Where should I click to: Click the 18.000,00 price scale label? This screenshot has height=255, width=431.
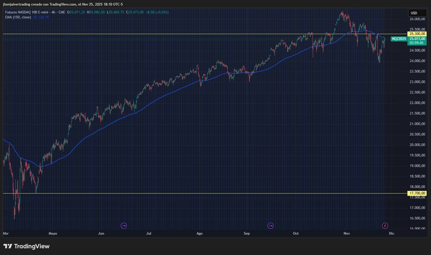coord(417,187)
